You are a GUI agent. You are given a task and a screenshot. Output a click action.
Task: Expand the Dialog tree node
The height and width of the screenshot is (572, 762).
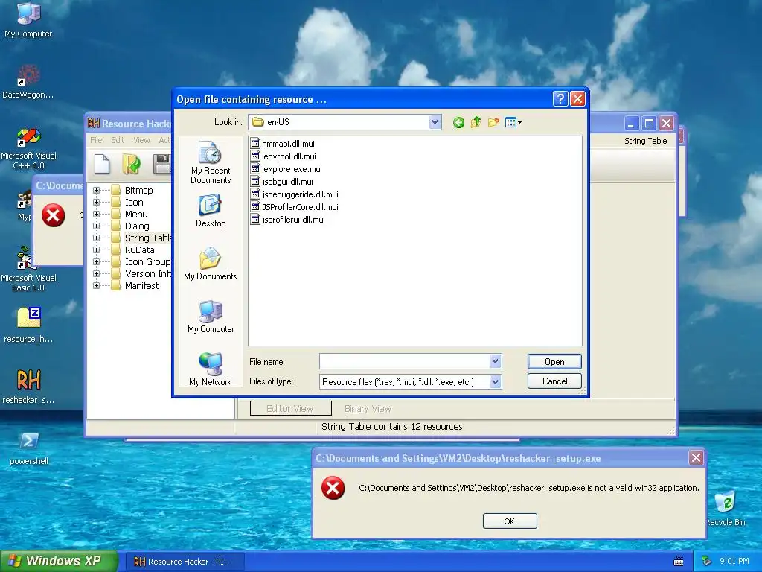pyautogui.click(x=96, y=226)
